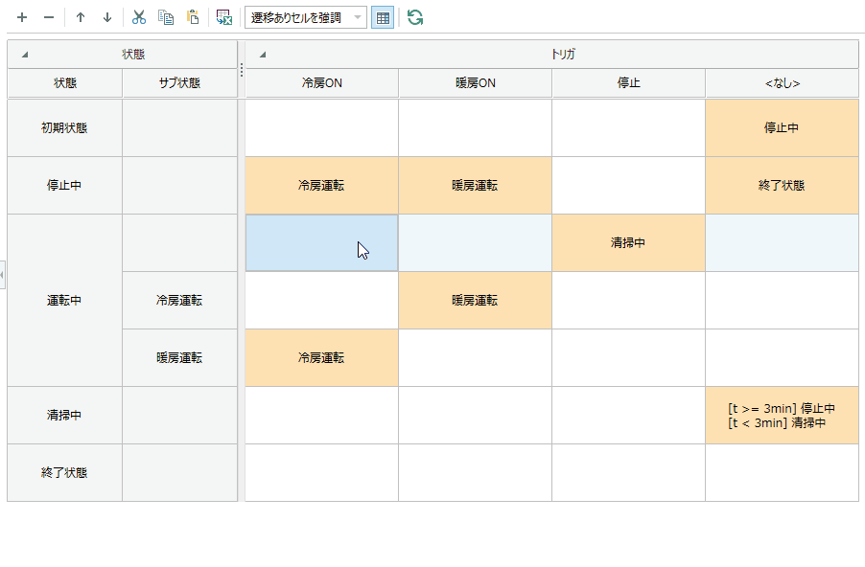The width and height of the screenshot is (865, 567).
Task: Click the 停止 trigger column header
Action: click(628, 83)
